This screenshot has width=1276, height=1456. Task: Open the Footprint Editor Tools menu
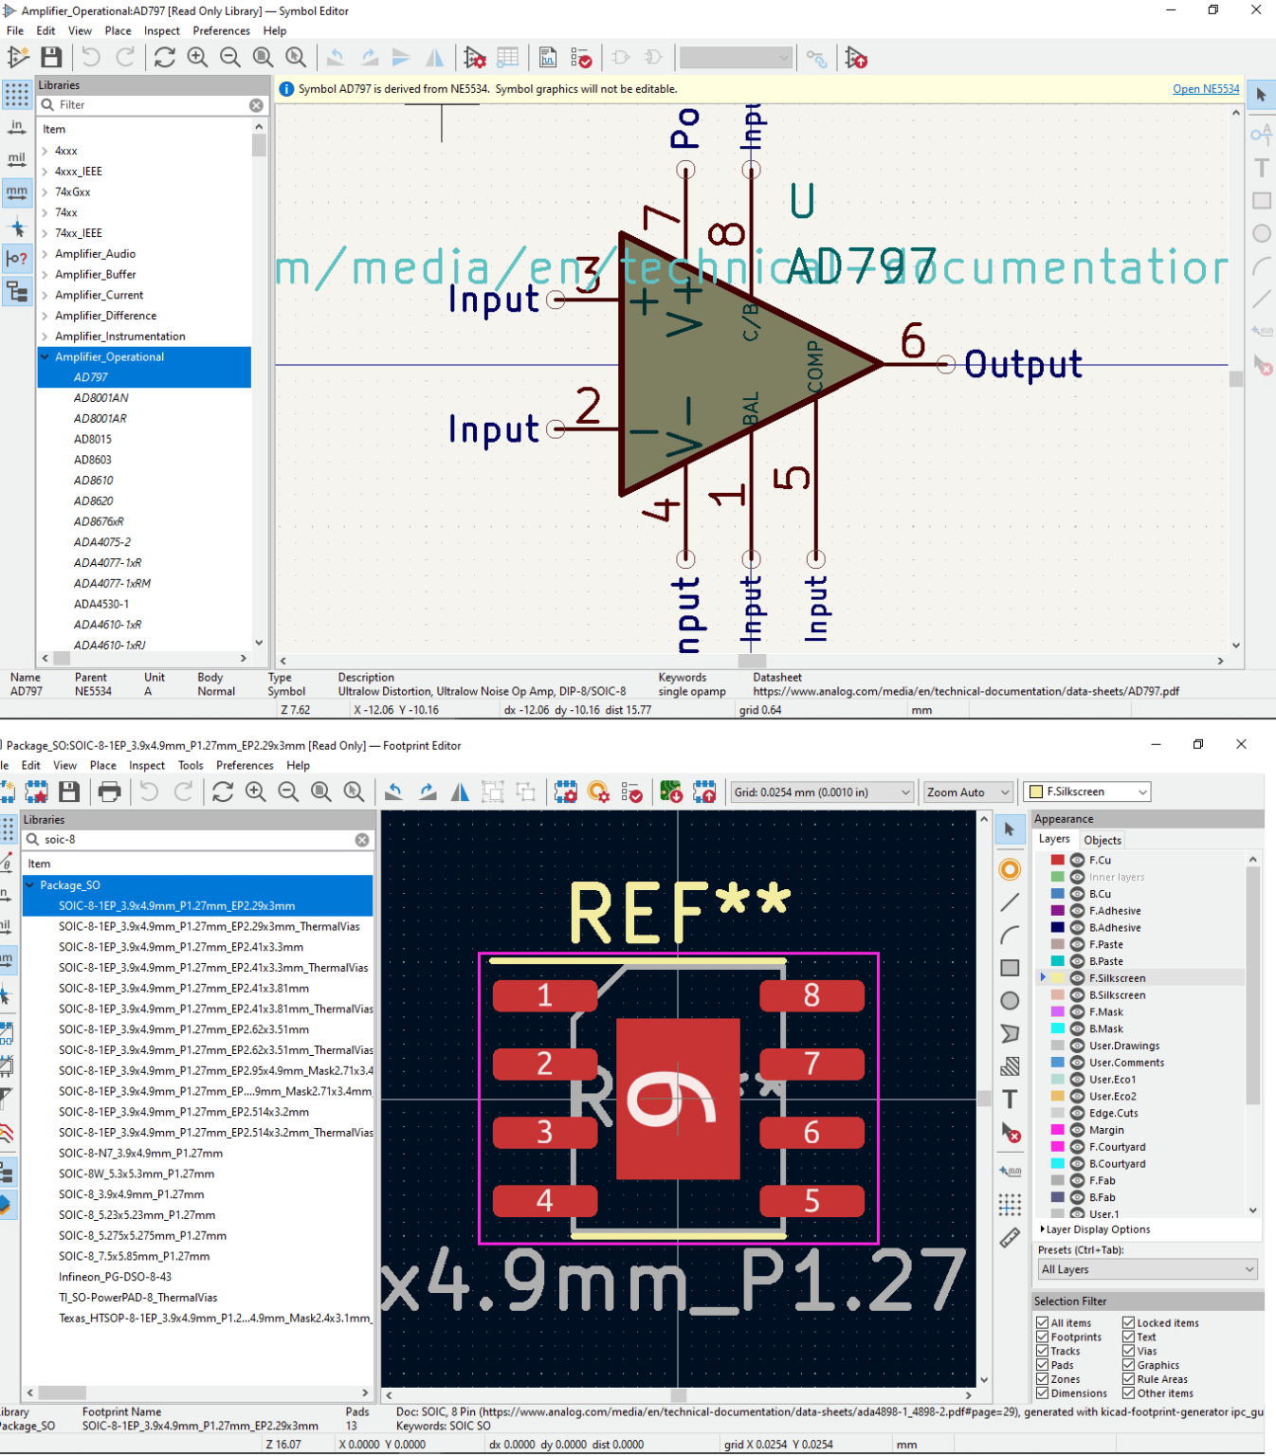click(x=191, y=766)
